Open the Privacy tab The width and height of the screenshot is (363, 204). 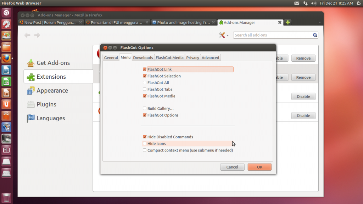click(x=192, y=58)
